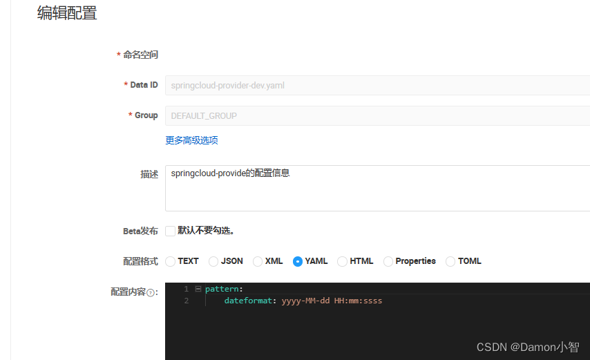Click the help icon beside 配置内容
Image resolution: width=590 pixels, height=360 pixels.
pyautogui.click(x=150, y=293)
